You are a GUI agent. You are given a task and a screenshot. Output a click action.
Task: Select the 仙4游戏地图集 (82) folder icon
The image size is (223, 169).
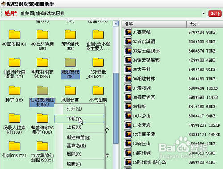tap(42, 90)
